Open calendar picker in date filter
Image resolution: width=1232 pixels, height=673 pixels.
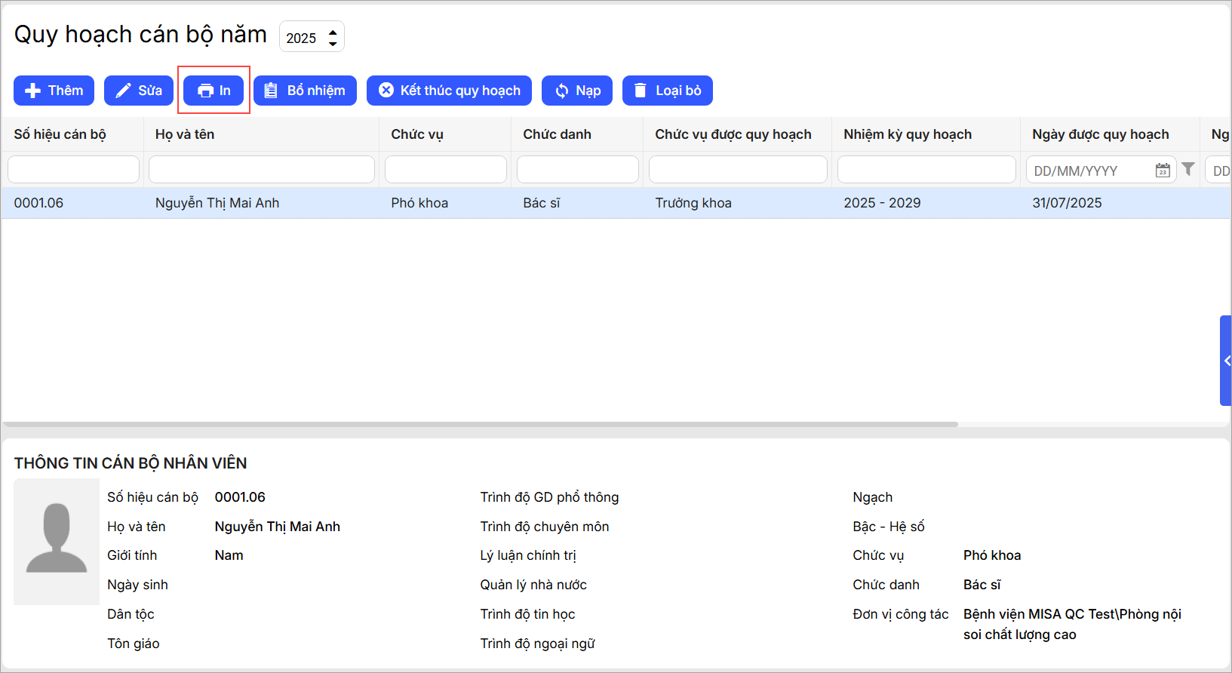click(1163, 171)
